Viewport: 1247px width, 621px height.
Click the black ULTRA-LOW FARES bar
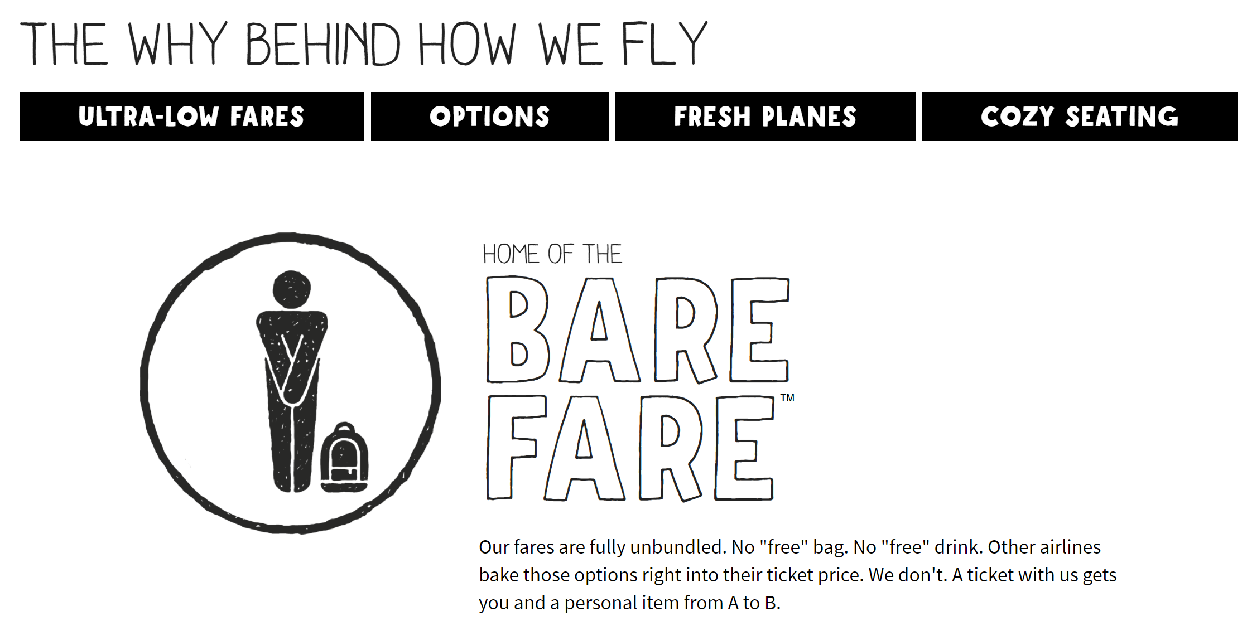192,116
